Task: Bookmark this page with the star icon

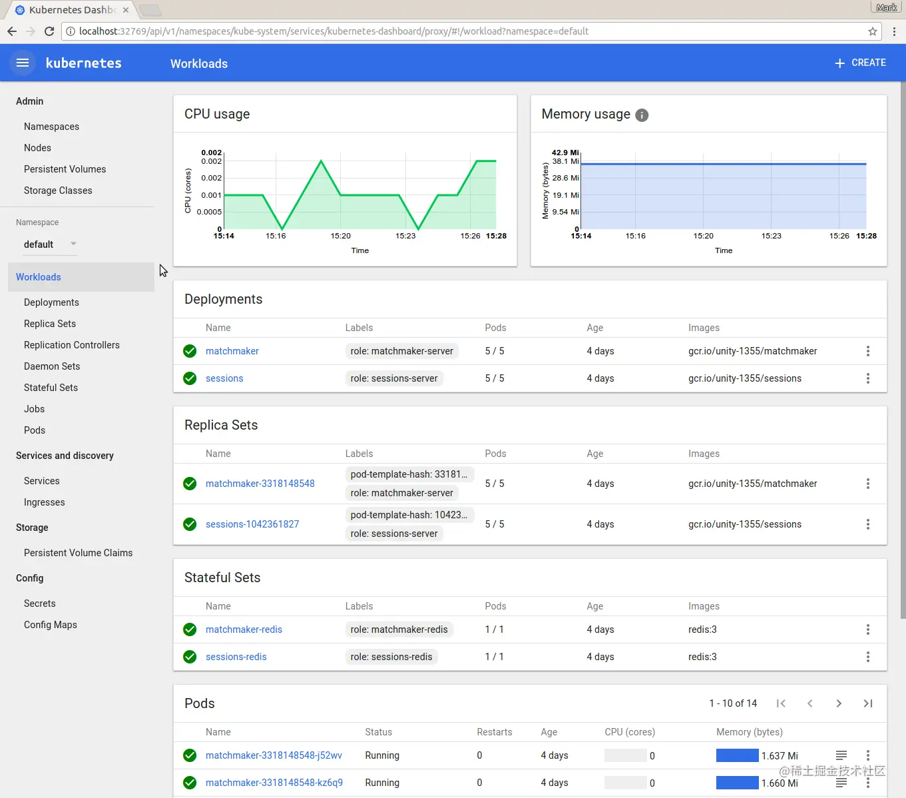Action: click(873, 31)
